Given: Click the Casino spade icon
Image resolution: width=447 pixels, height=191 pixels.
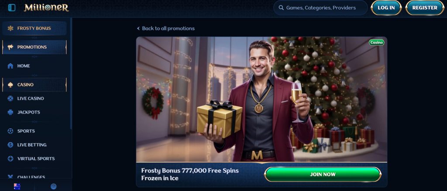Looking at the screenshot, I should pyautogui.click(x=10, y=85).
